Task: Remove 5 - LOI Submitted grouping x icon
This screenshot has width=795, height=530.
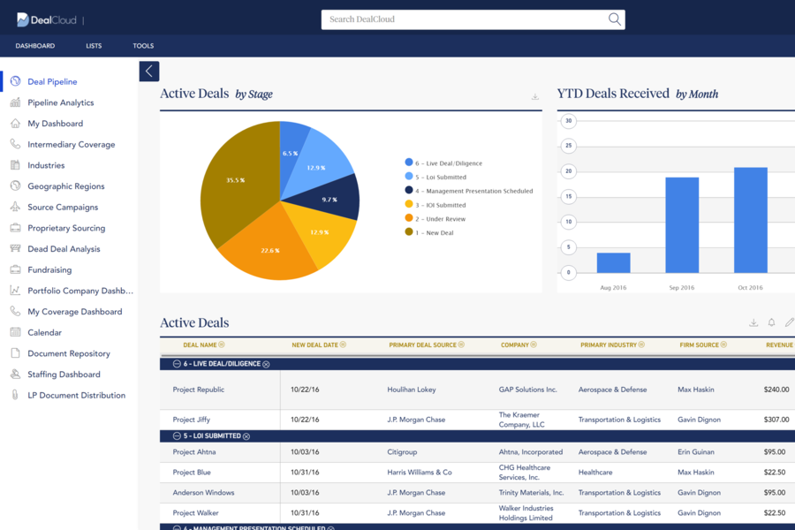Action: [x=246, y=436]
